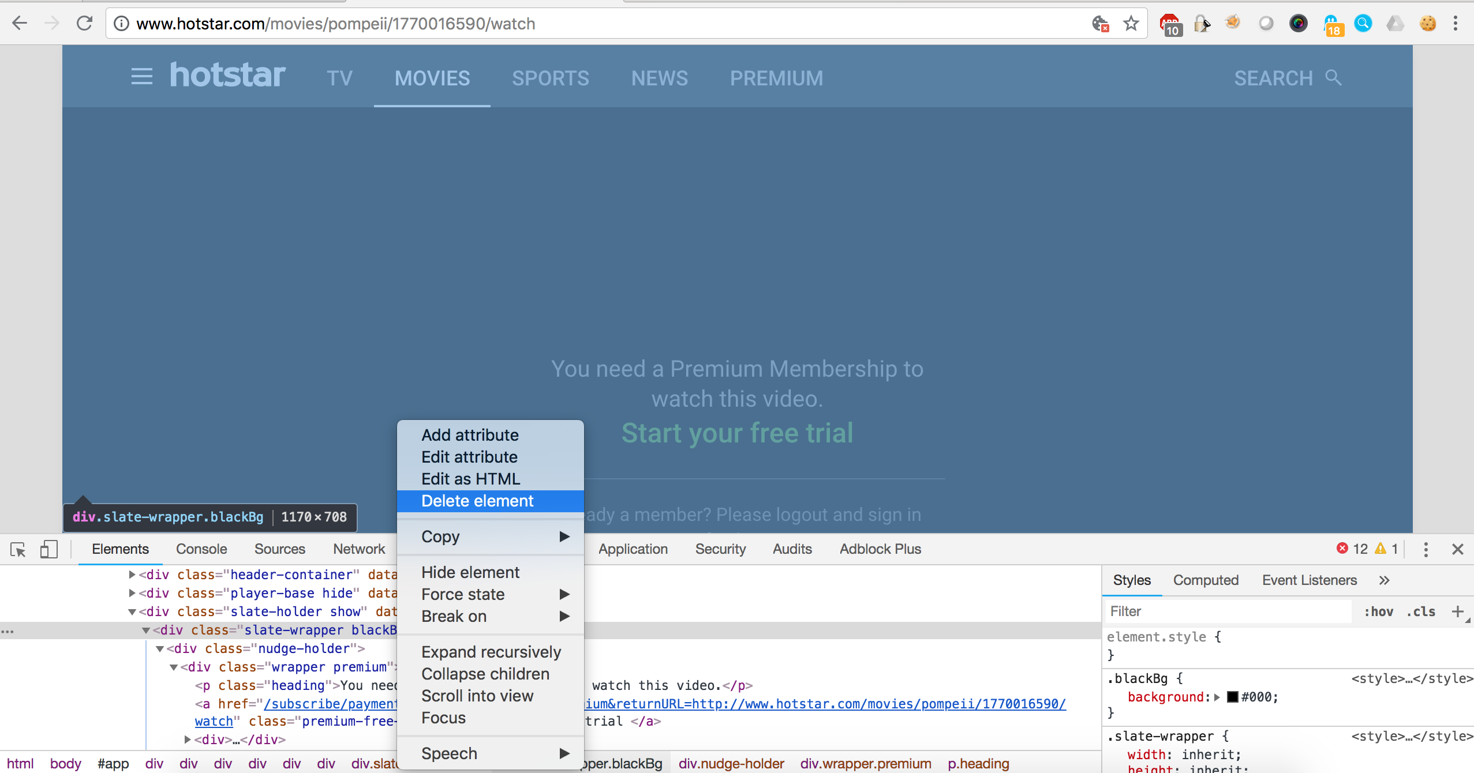1474x773 pixels.
Task: Toggle the device toolbar in DevTools
Action: (49, 549)
